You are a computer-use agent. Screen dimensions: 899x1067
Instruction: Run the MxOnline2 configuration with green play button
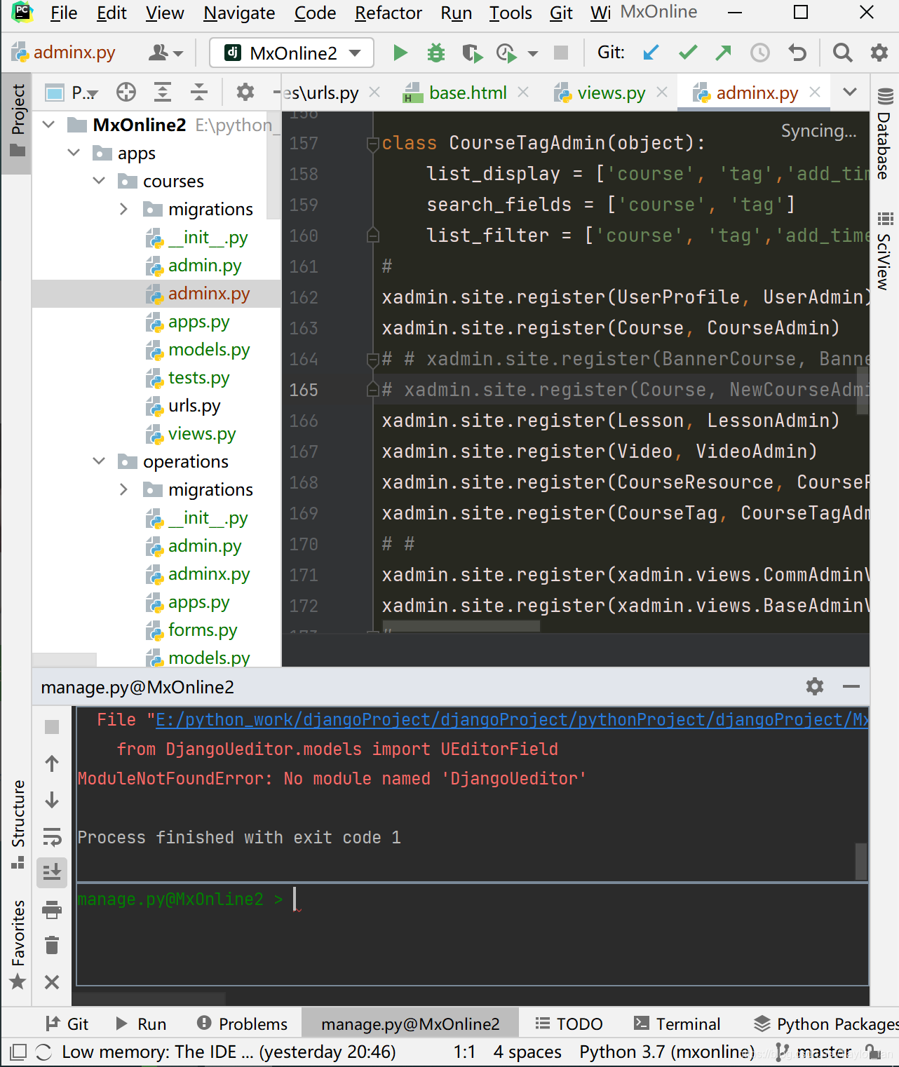[400, 53]
